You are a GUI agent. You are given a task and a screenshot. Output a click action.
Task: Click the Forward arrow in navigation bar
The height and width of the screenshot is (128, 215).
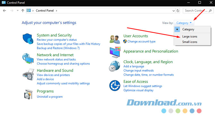[x=12, y=11]
